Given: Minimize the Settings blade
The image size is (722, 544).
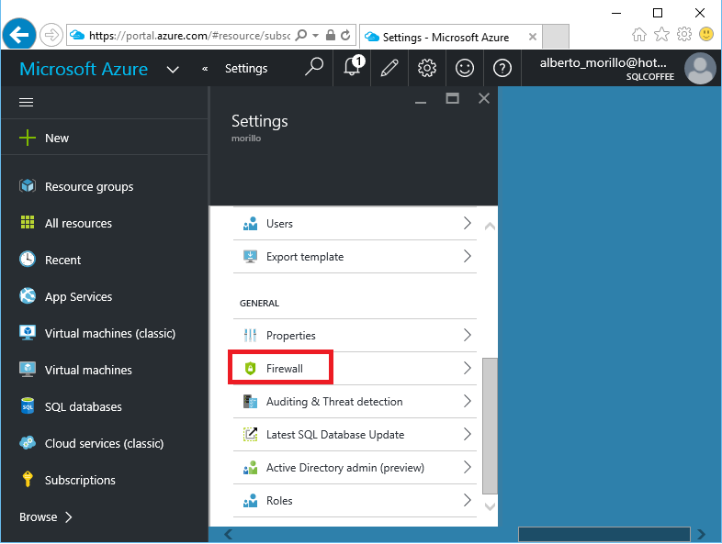Looking at the screenshot, I should 421,102.
